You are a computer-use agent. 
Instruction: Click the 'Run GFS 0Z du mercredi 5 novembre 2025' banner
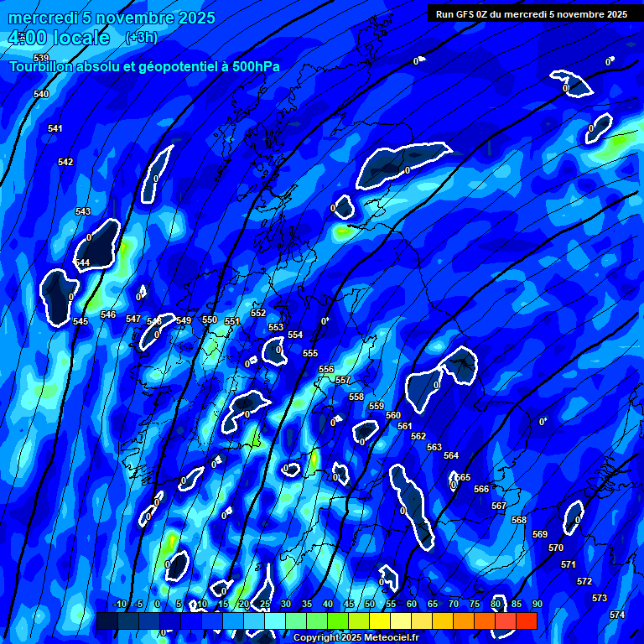[x=532, y=14]
